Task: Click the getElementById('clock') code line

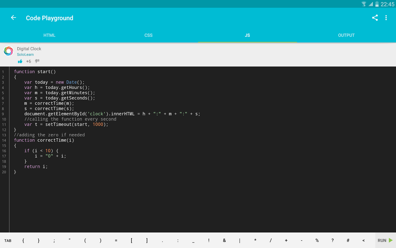Action: tap(112, 114)
